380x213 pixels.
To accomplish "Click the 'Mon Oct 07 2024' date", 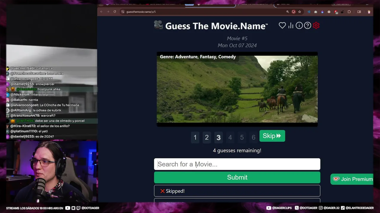I will 237,45.
